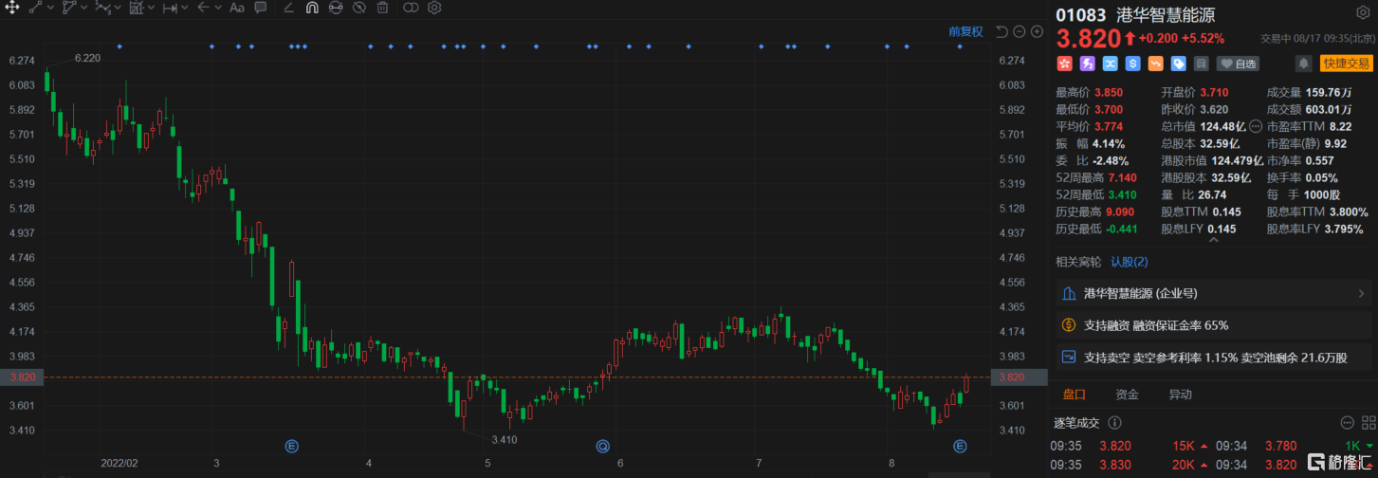
Task: Select the crosshair move cursor tool
Action: [13, 8]
